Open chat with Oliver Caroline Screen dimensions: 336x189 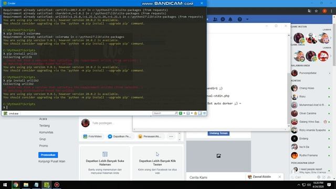click(311, 113)
